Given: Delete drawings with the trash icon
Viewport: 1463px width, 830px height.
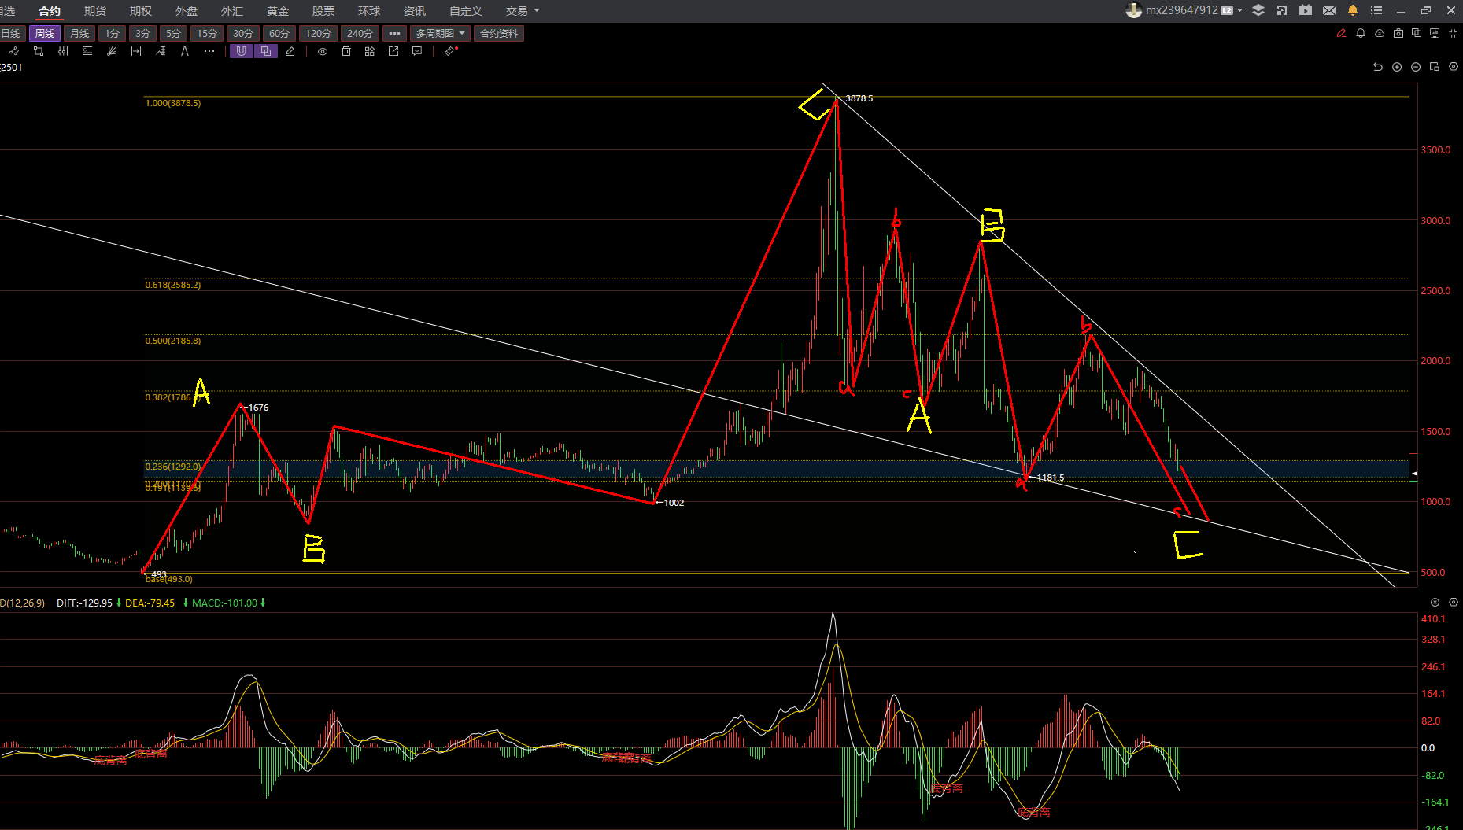Looking at the screenshot, I should (346, 51).
